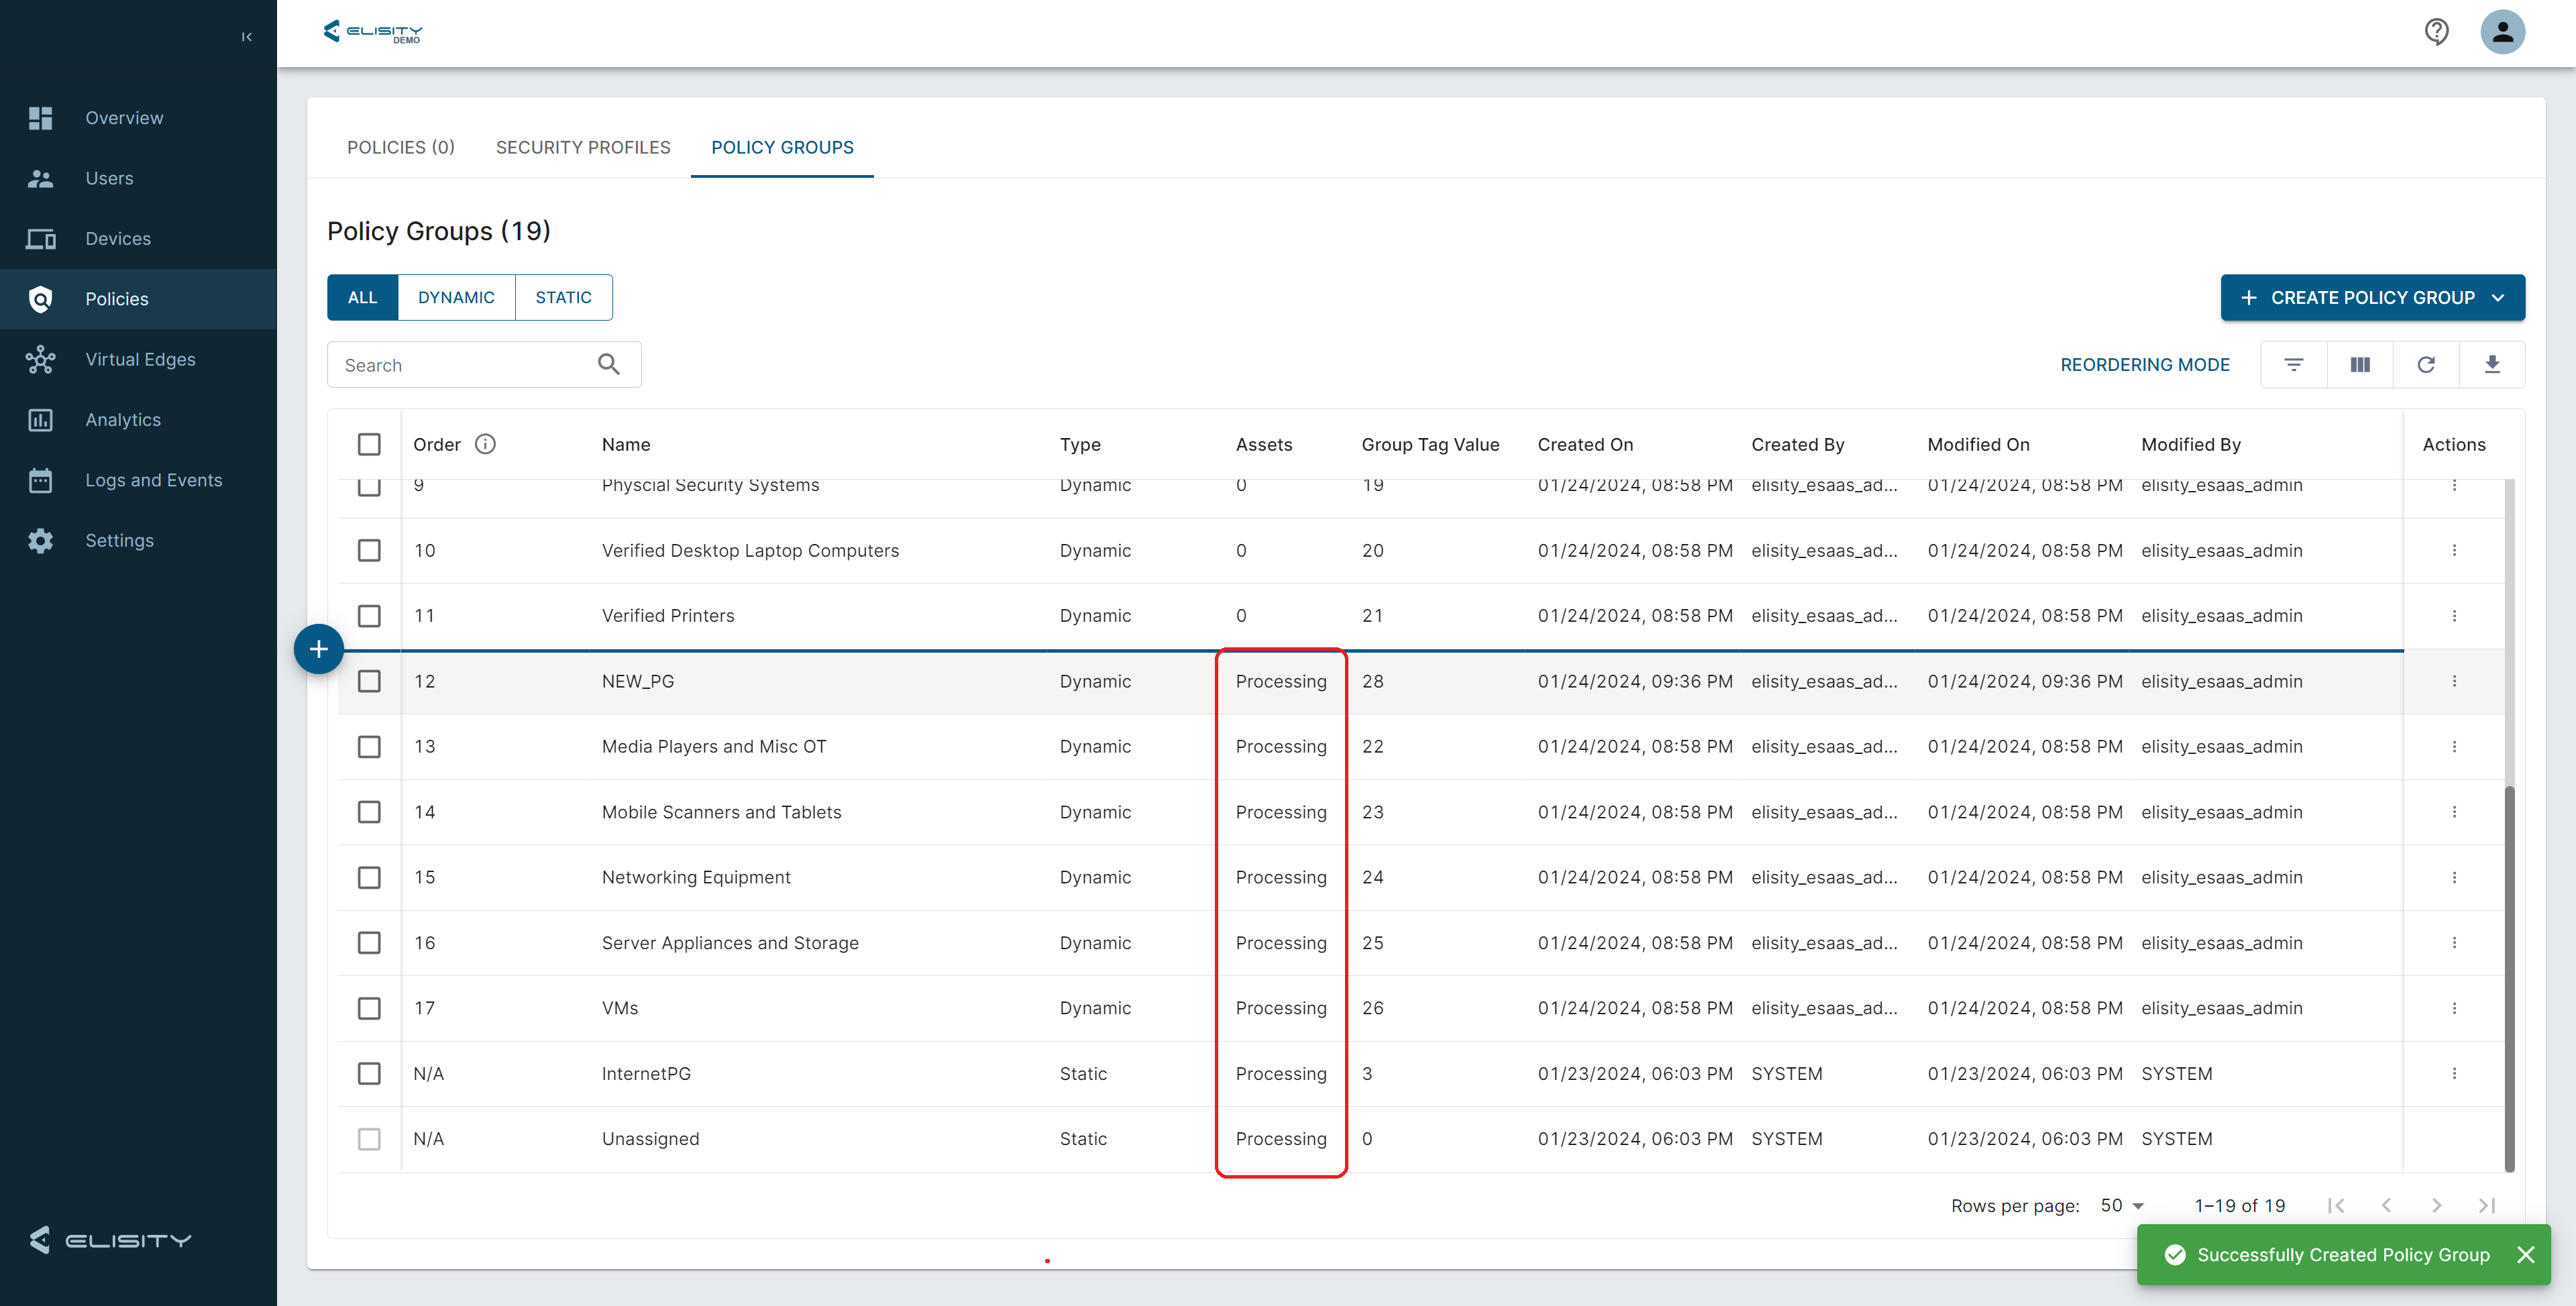Collapse the sidebar with the arrow icon
The height and width of the screenshot is (1306, 2576).
pos(246,37)
